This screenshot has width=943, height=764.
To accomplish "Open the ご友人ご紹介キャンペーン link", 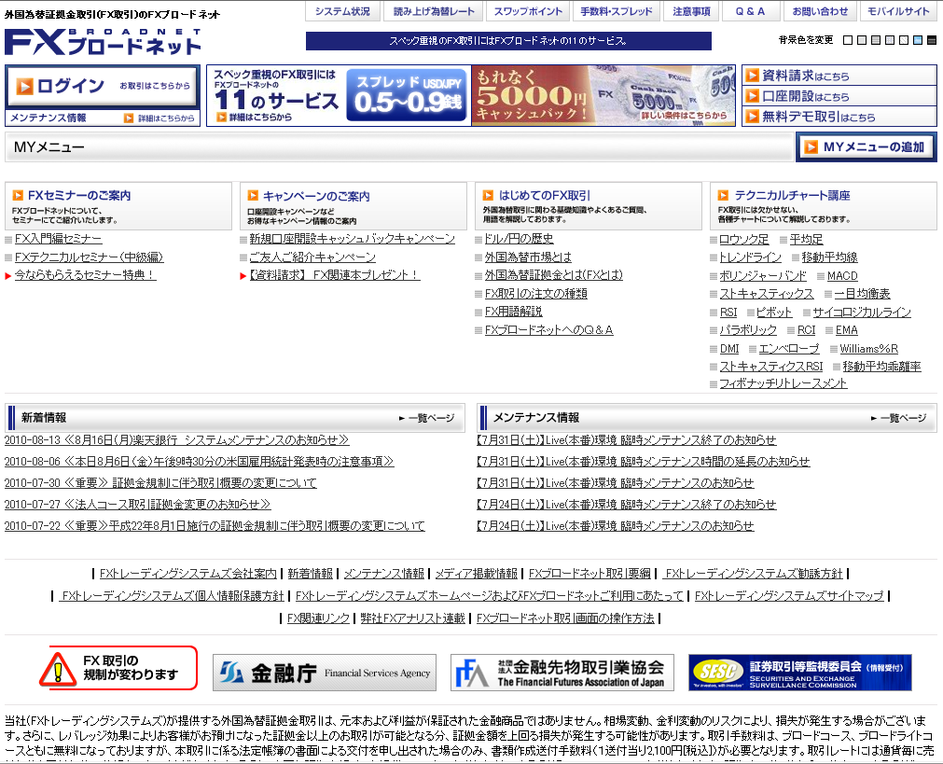I will click(x=312, y=257).
